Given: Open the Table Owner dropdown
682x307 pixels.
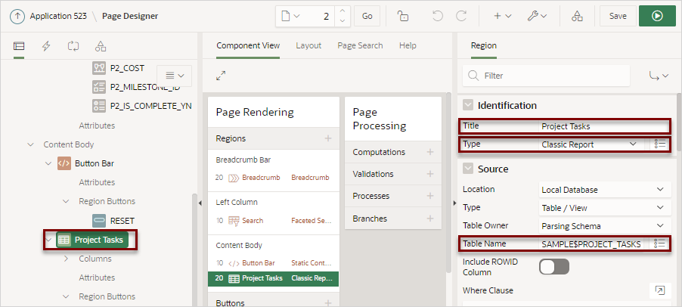Looking at the screenshot, I should tap(605, 226).
